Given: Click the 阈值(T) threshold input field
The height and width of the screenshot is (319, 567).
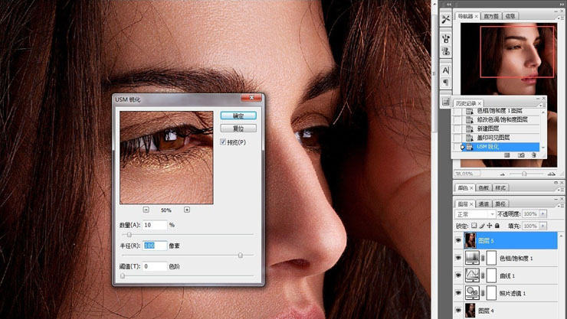Looking at the screenshot, I should pyautogui.click(x=155, y=266).
